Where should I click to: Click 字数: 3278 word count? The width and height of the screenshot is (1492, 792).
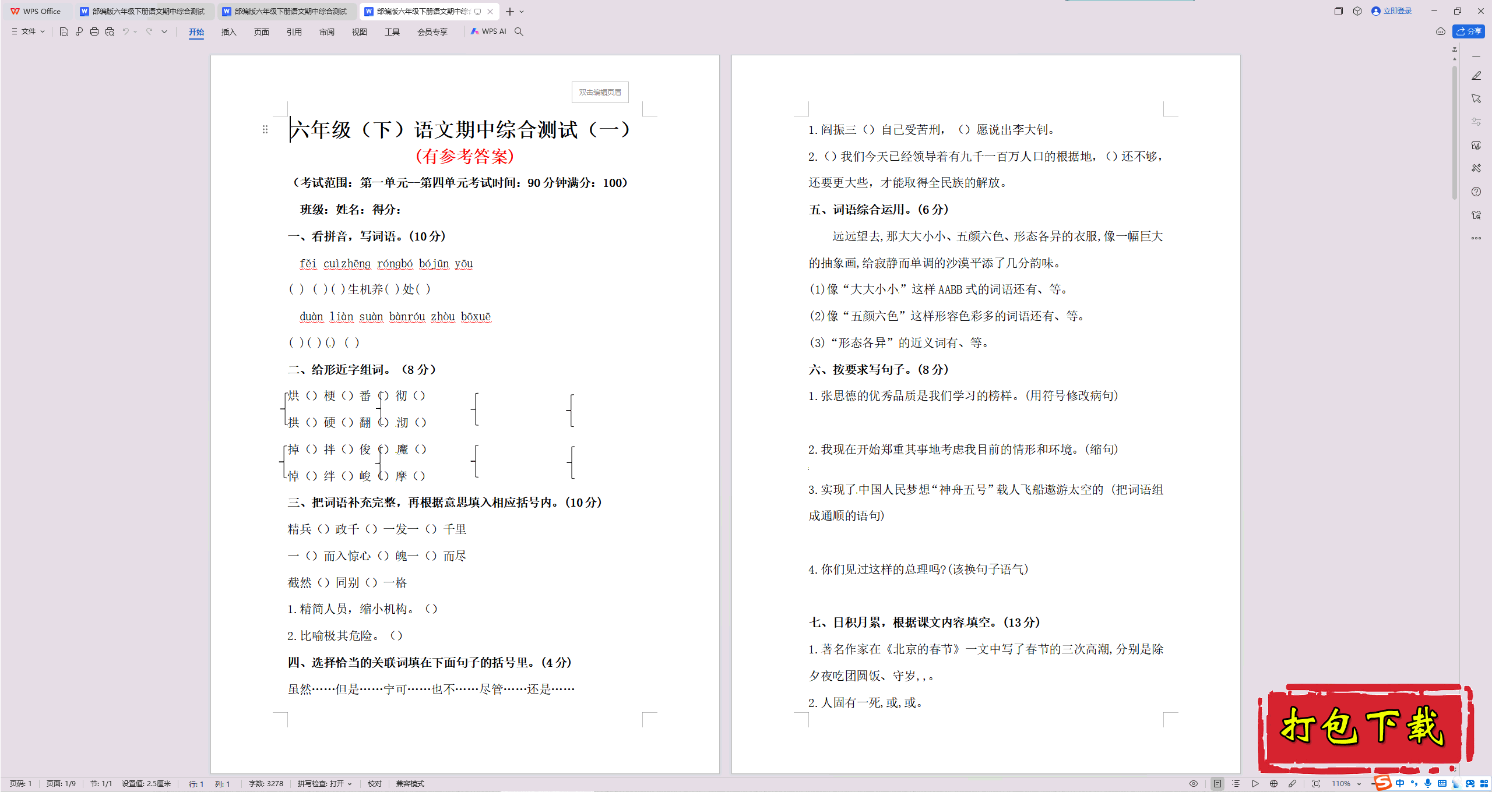point(266,784)
